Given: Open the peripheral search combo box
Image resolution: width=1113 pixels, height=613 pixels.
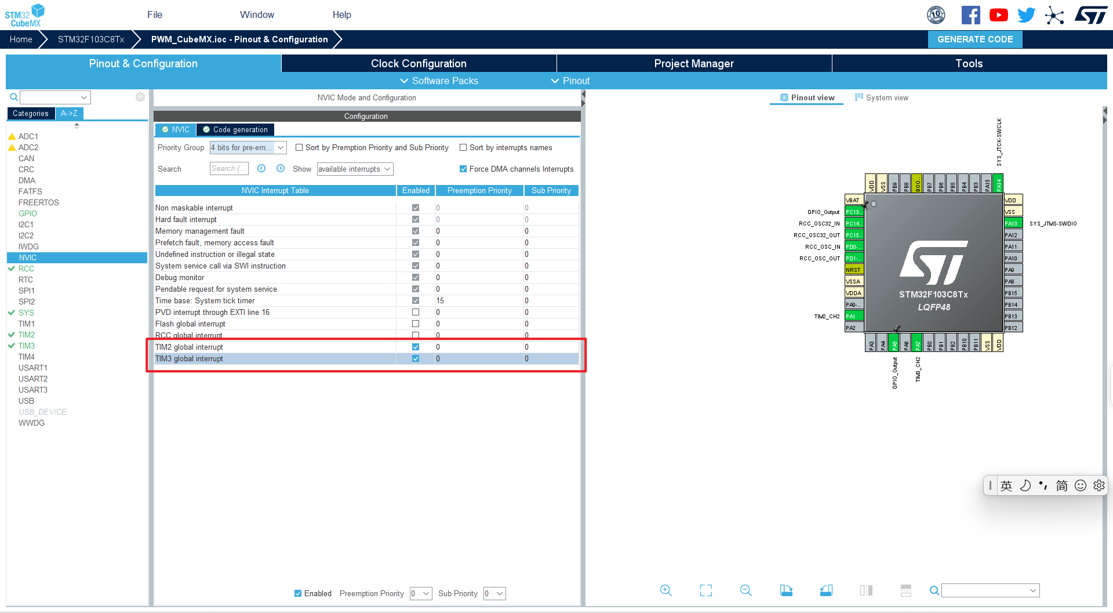Looking at the screenshot, I should pyautogui.click(x=55, y=97).
